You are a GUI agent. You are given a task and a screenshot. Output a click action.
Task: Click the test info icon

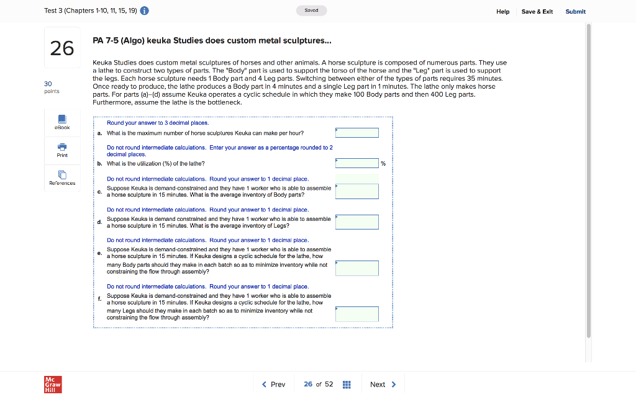tap(144, 11)
